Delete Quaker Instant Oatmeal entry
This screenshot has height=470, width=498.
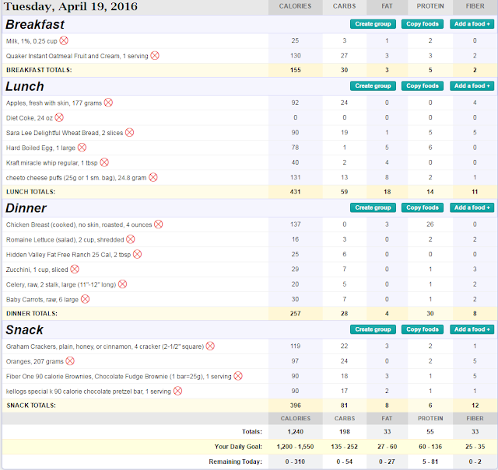click(155, 55)
